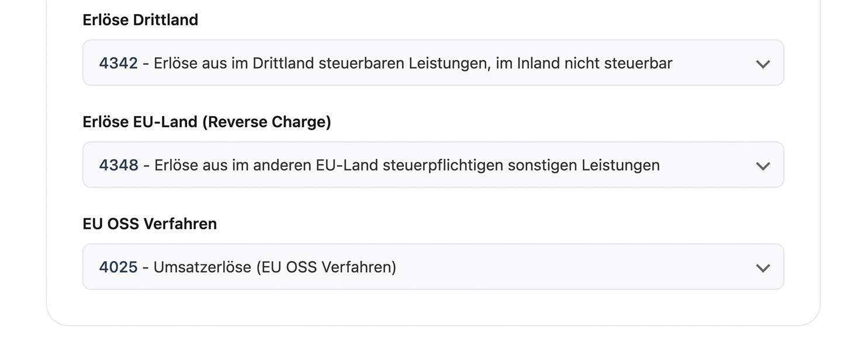Click the 'Umsatzerlöse (EU OSS Verfahren)' option text
The width and height of the screenshot is (865, 342).
click(275, 267)
